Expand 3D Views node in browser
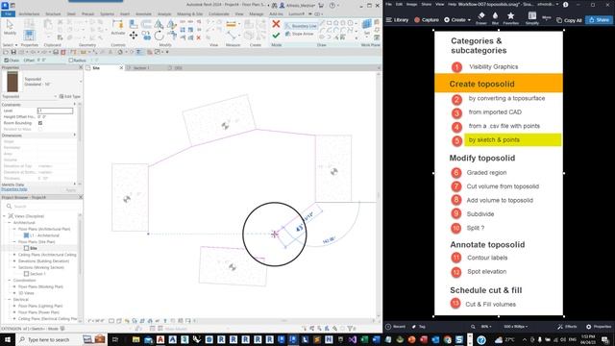 click(x=14, y=293)
